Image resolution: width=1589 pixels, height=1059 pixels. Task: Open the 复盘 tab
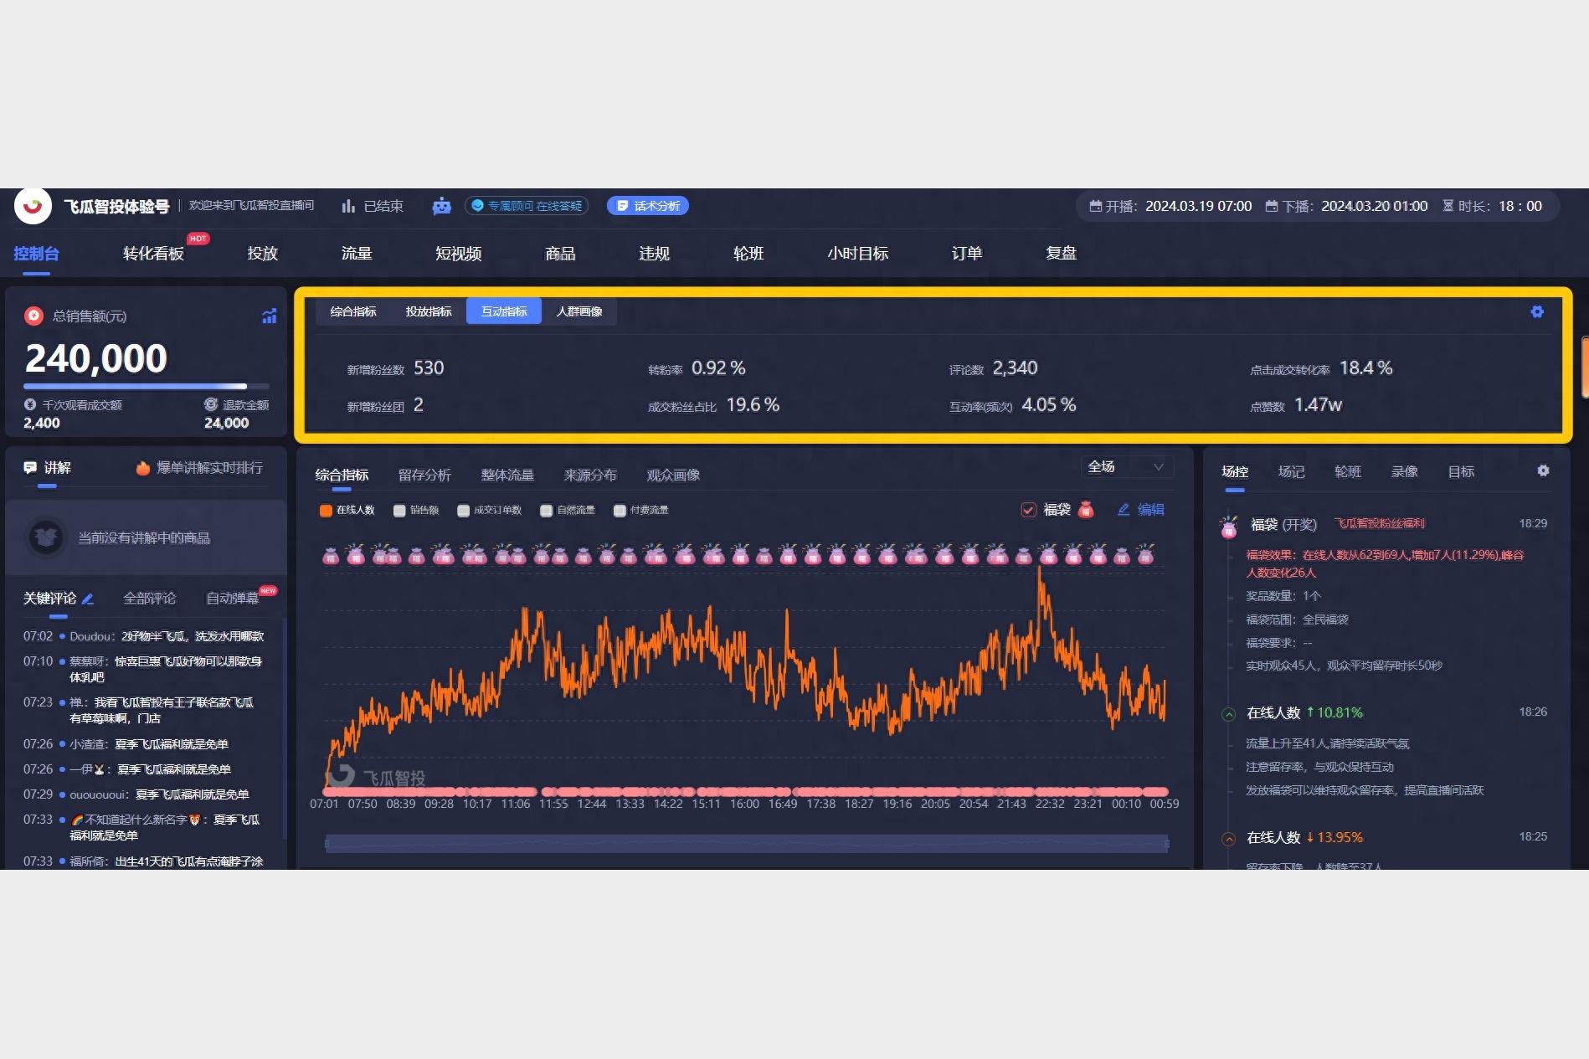pyautogui.click(x=1062, y=254)
